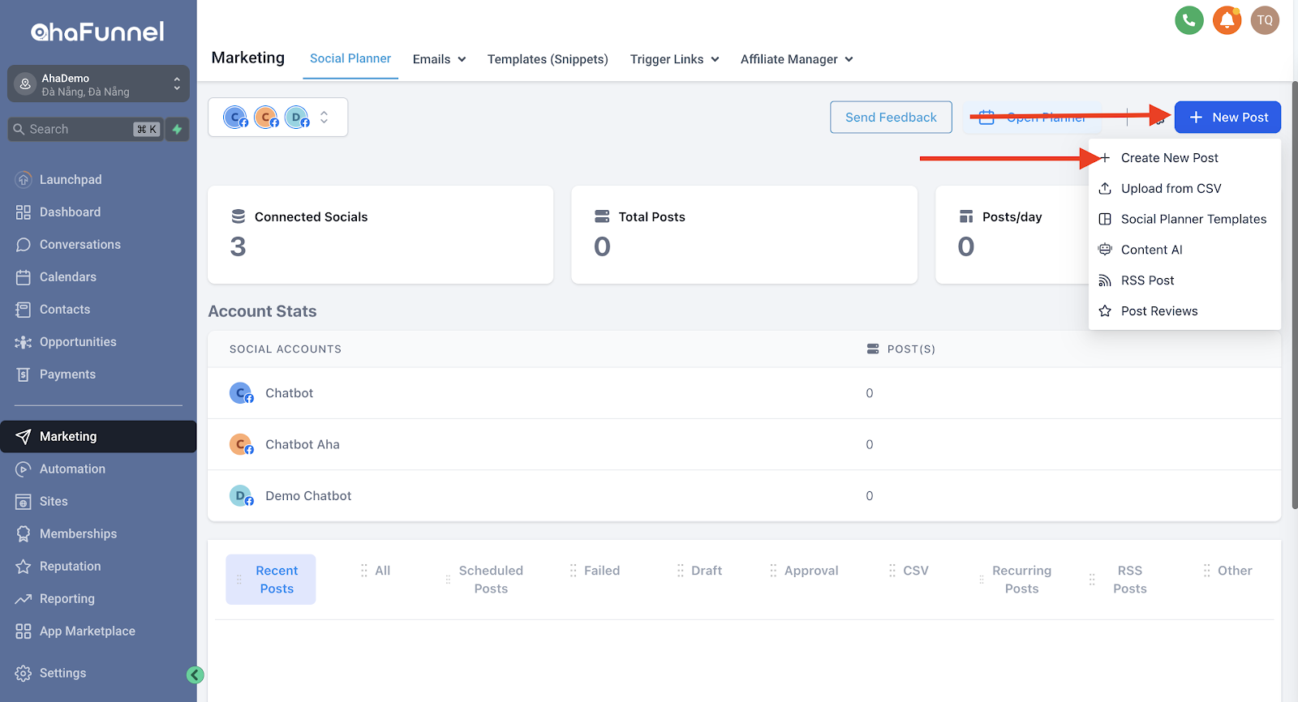Click the Dashboard grid icon
Image resolution: width=1298 pixels, height=702 pixels.
[x=24, y=212]
